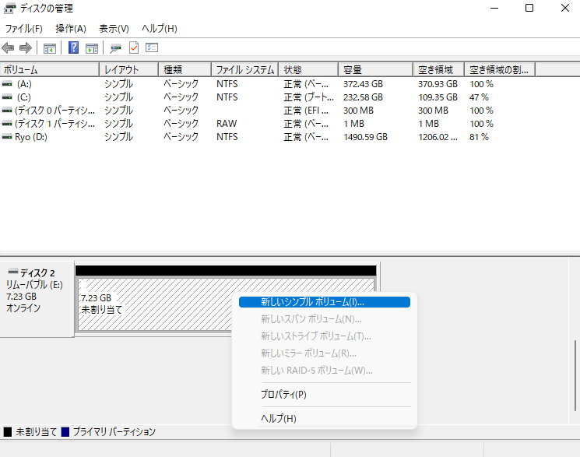Open the 表示(V) menu
Screen dimensions: 580x457
(114, 29)
